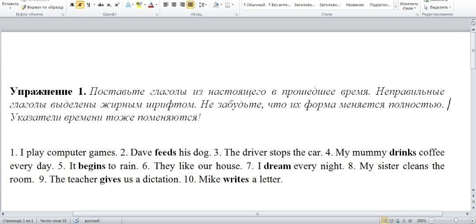Switch to Web Layout view
The width and height of the screenshot is (476, 224).
coord(398,221)
